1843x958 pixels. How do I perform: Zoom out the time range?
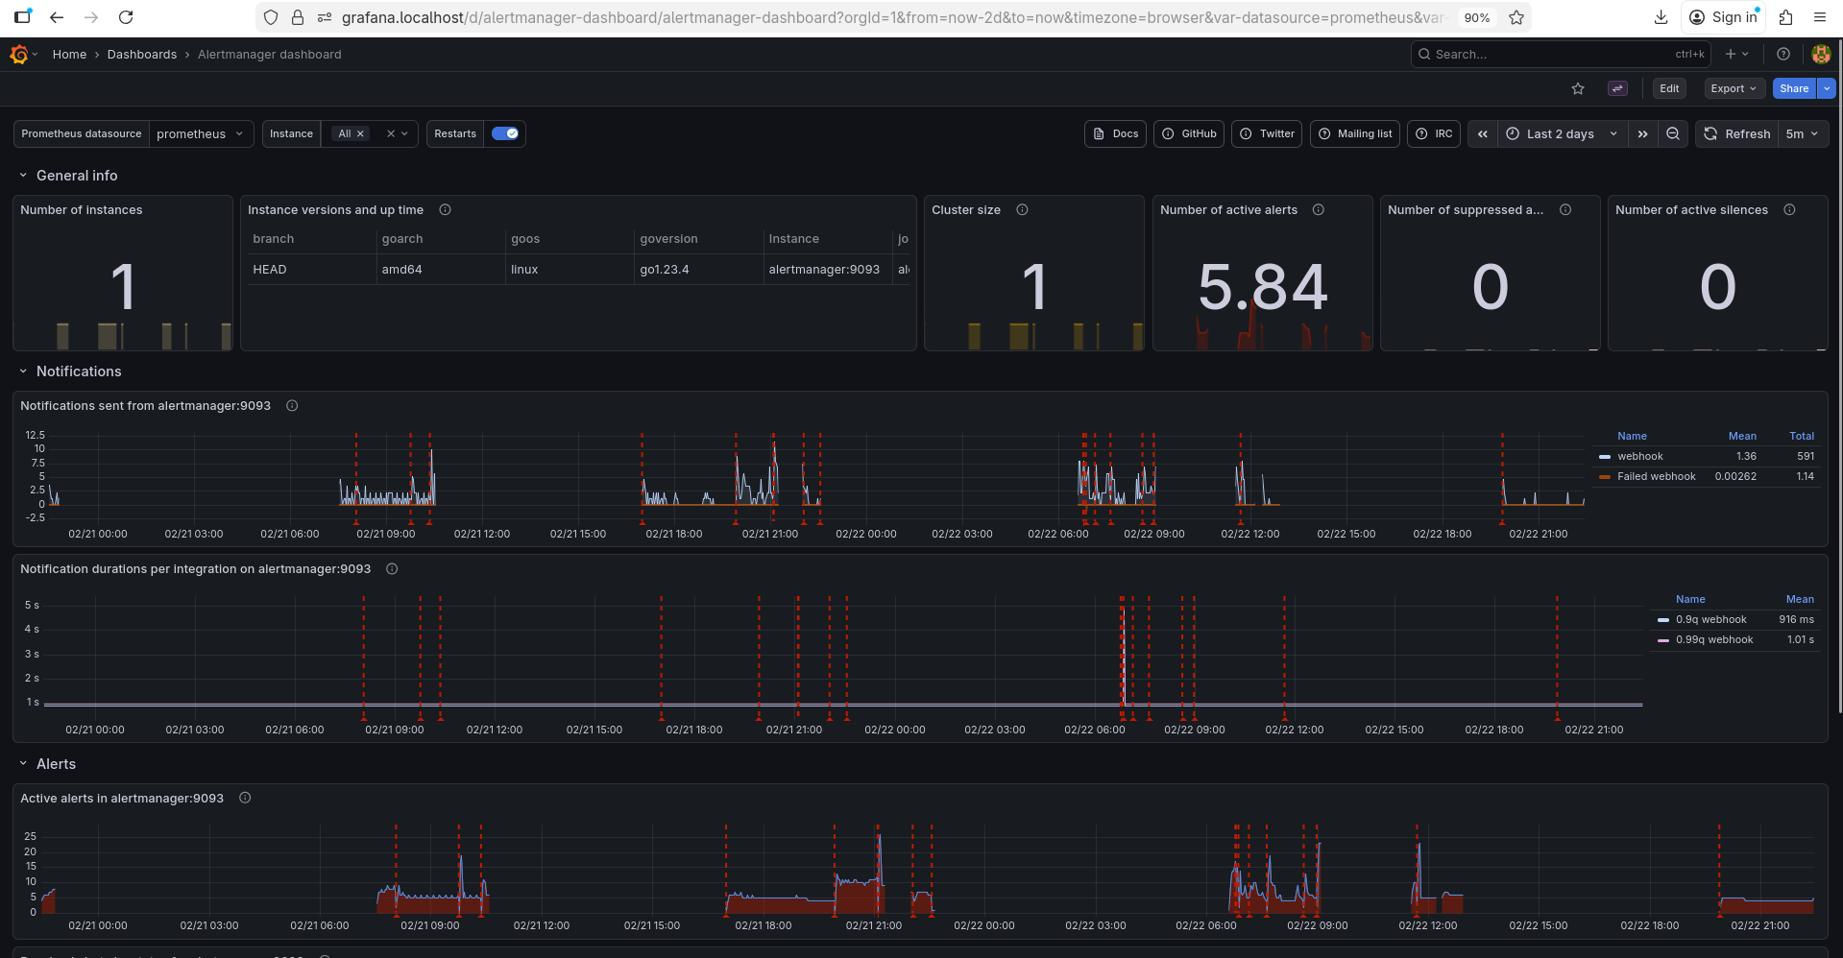(1673, 134)
